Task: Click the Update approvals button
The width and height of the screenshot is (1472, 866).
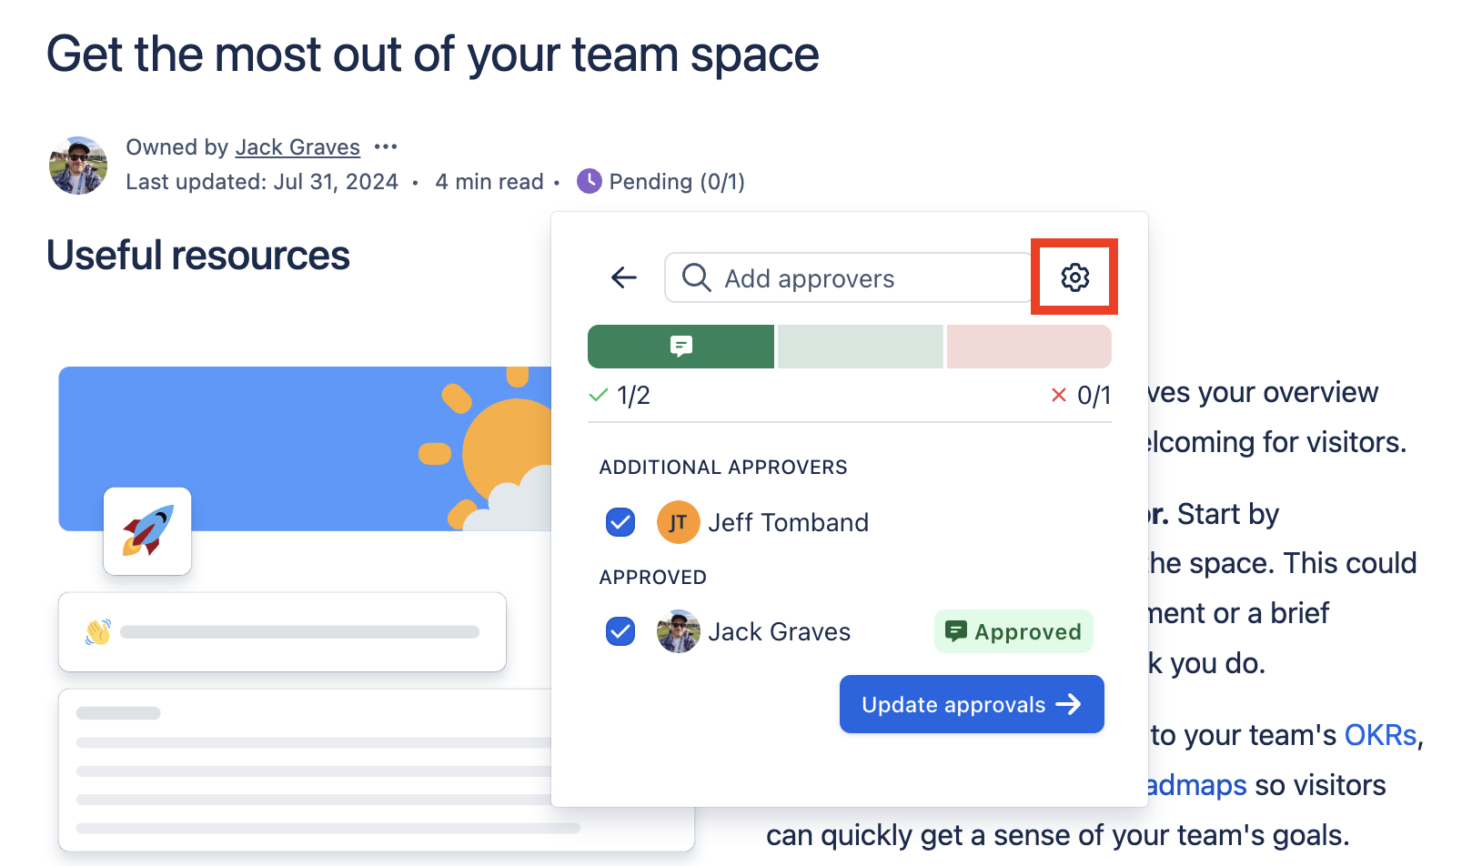Action: point(971,704)
